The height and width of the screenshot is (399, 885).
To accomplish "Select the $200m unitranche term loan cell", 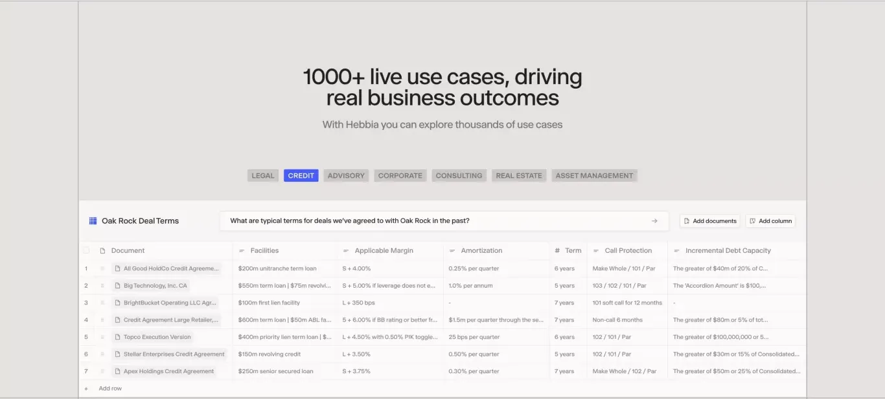I will coord(285,268).
